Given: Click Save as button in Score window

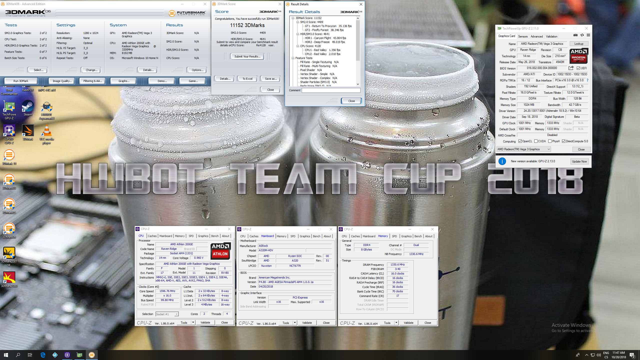Looking at the screenshot, I should point(270,79).
